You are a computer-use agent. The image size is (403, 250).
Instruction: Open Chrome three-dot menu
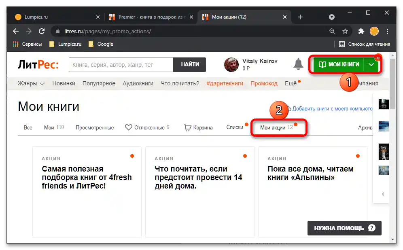pyautogui.click(x=387, y=31)
